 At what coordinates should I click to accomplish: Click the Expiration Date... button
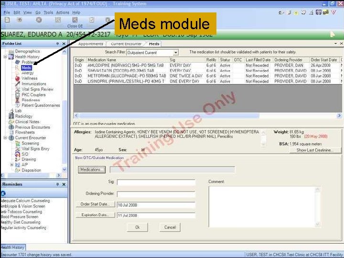[x=95, y=215]
